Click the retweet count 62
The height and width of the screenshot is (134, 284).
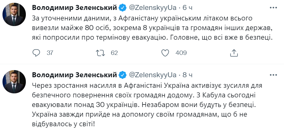click(114, 53)
